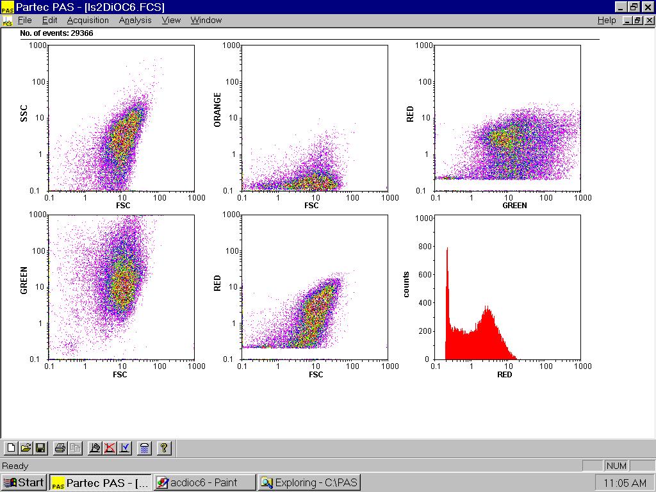Viewport: 656px width, 492px height.
Task: Open help with the question mark icon
Action: tap(164, 448)
